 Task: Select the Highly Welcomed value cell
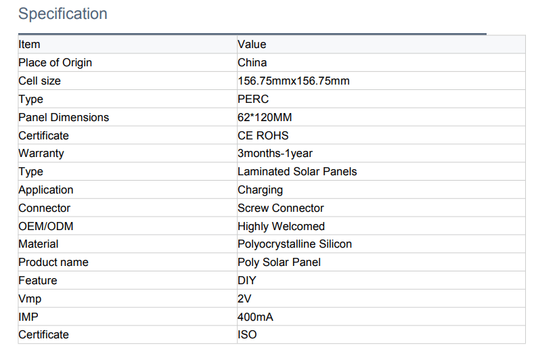point(281,226)
